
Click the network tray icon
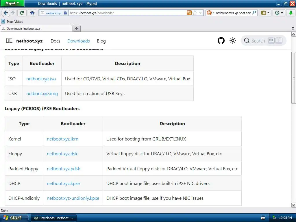274,218
